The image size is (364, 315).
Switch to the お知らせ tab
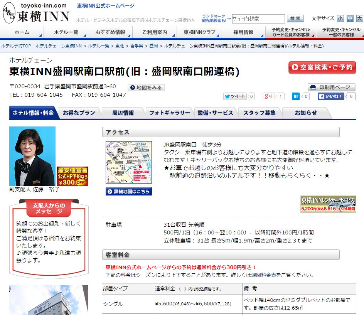[306, 113]
